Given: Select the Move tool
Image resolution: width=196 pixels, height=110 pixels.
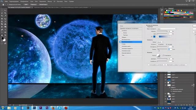Looking at the screenshot, I should [5, 10].
